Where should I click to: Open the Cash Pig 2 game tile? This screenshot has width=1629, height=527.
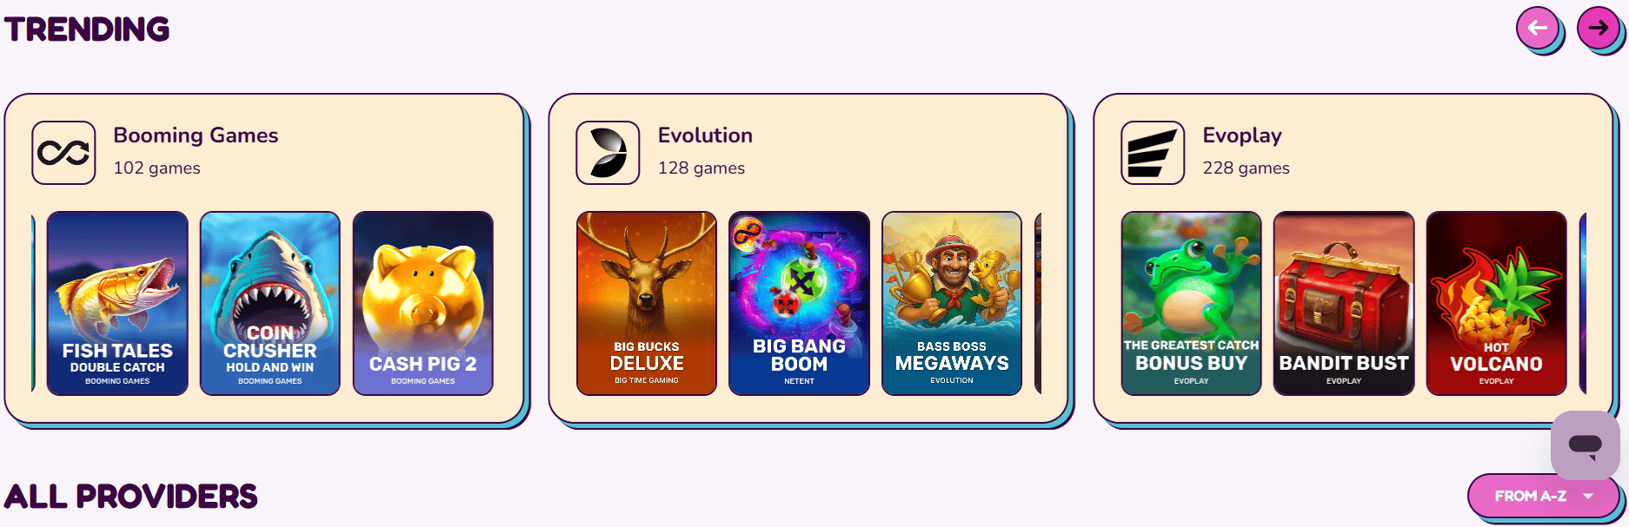point(423,303)
